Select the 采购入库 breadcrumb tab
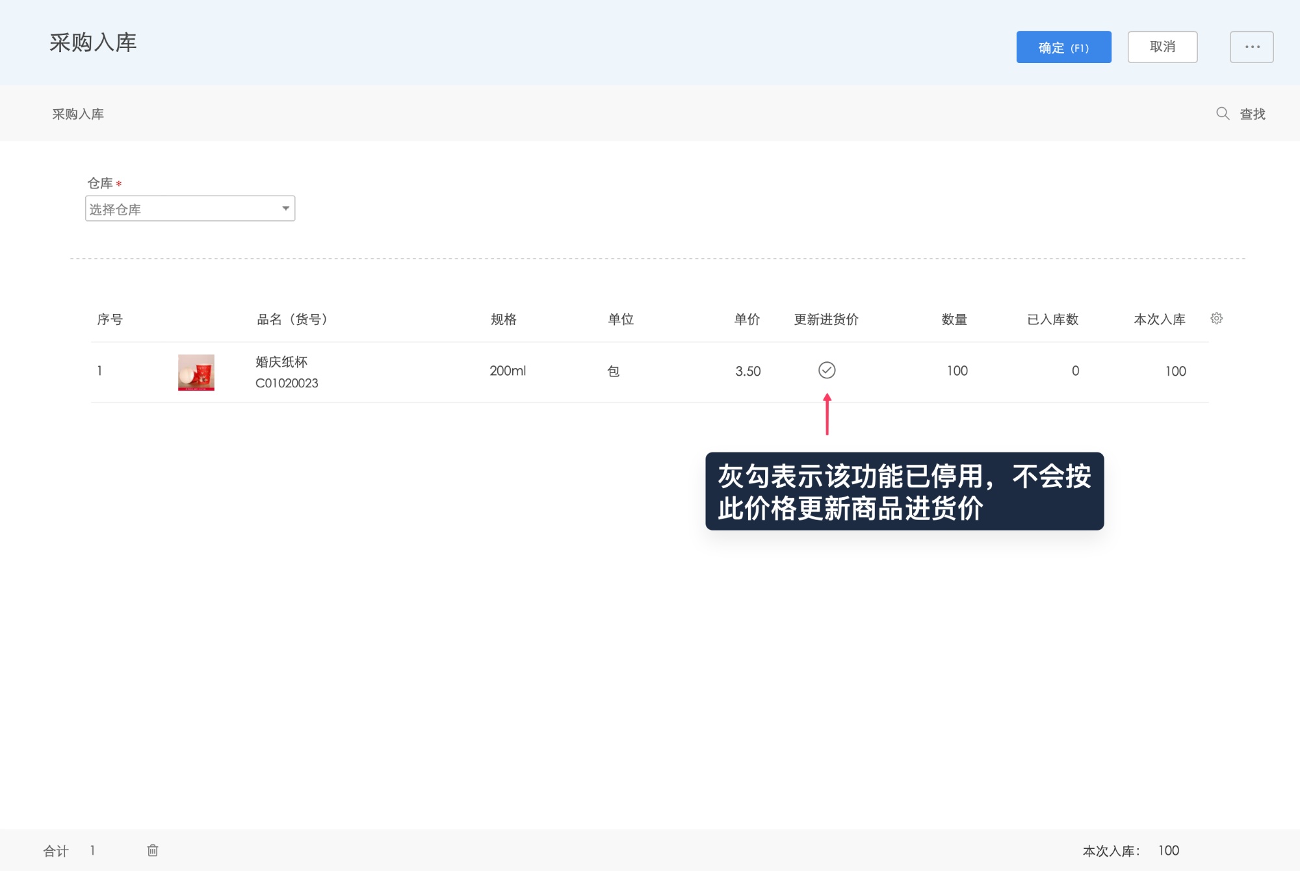This screenshot has height=871, width=1300. pyautogui.click(x=78, y=114)
